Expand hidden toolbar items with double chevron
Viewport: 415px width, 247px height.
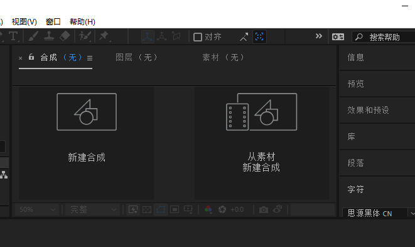click(x=319, y=36)
